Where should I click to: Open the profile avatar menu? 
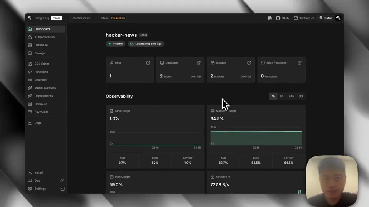click(x=338, y=18)
